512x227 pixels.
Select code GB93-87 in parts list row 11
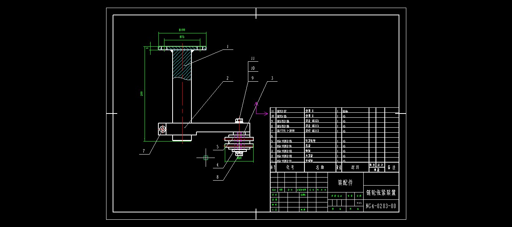click(x=282, y=111)
